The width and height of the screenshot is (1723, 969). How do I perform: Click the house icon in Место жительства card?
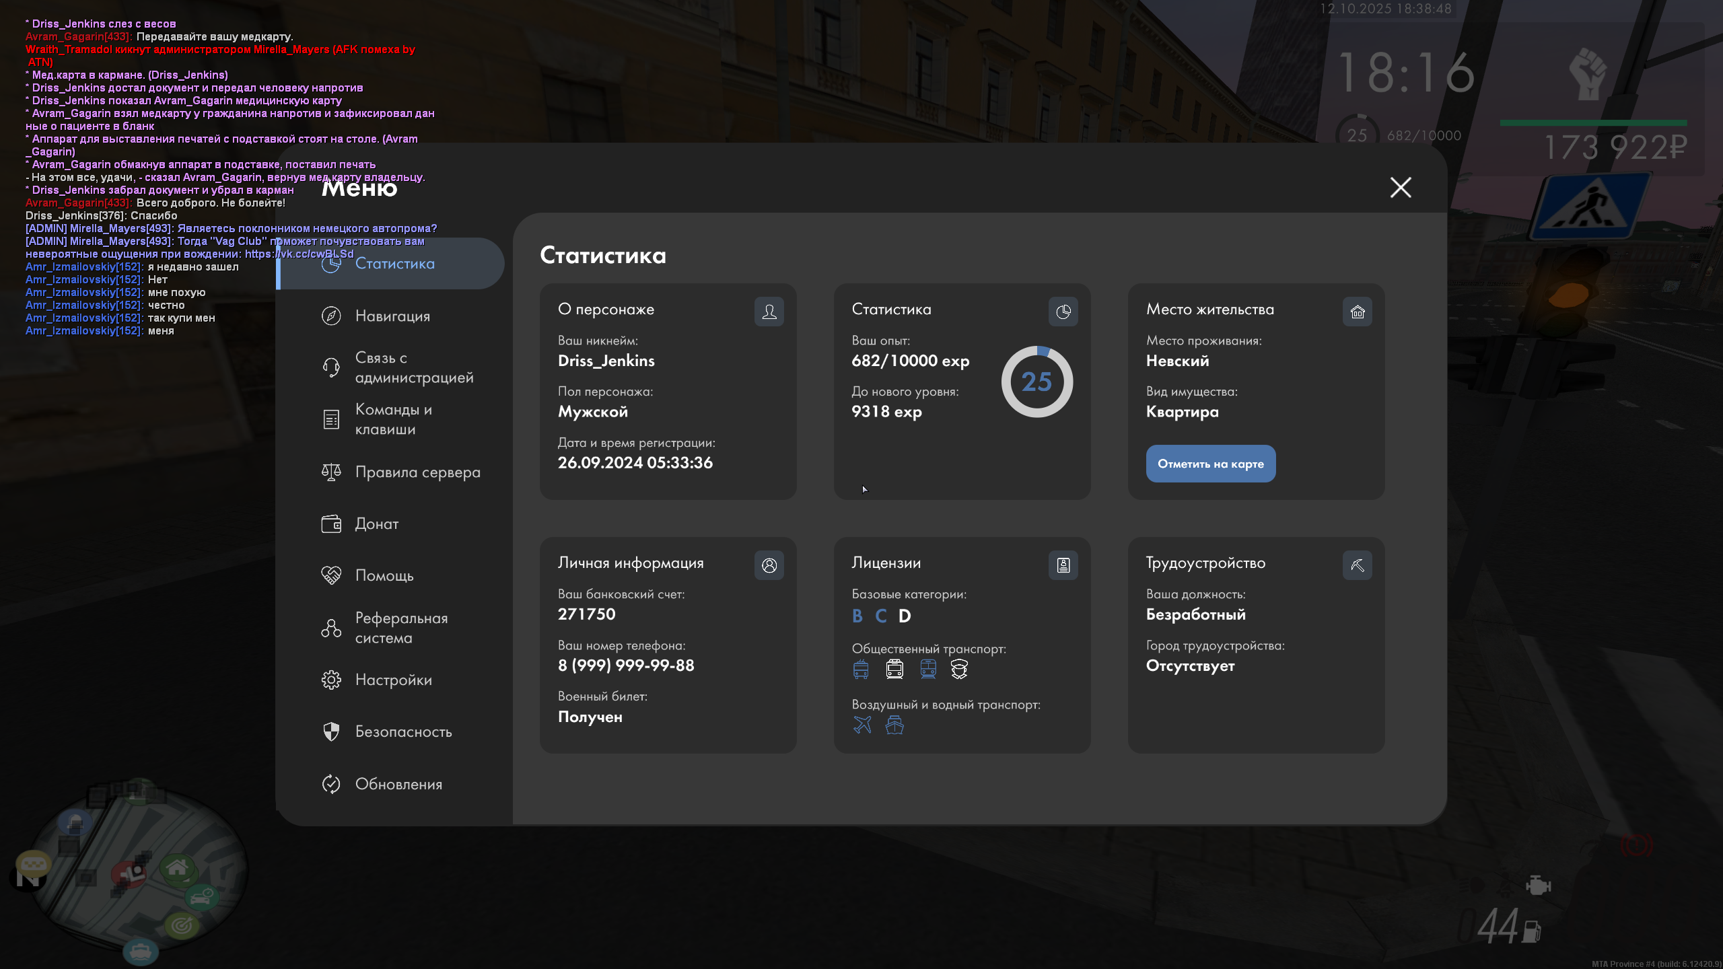point(1357,312)
